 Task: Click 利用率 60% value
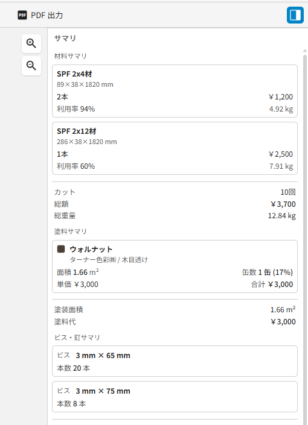point(75,166)
